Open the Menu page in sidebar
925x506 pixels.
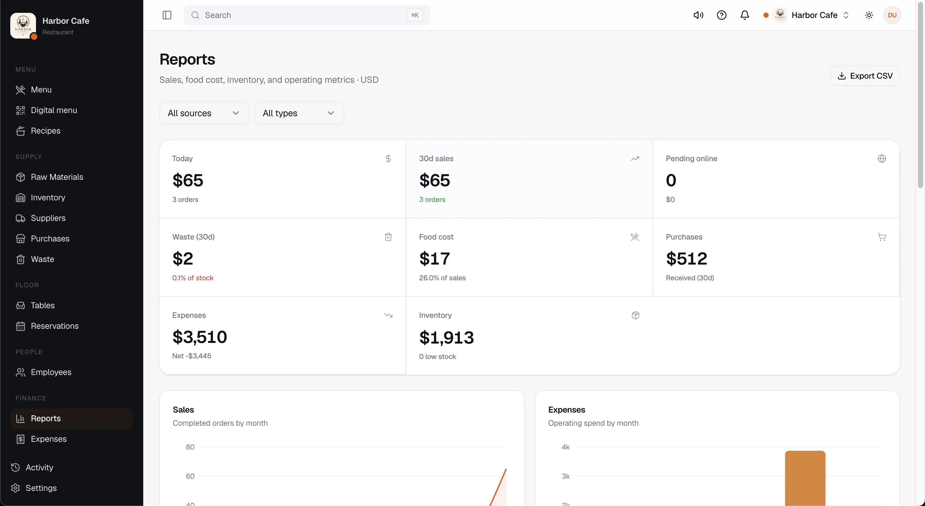(x=71, y=90)
